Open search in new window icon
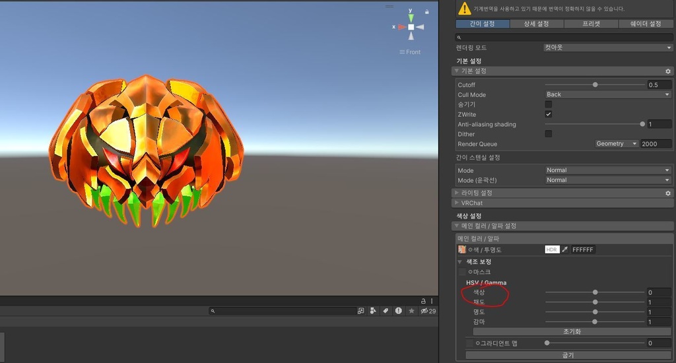The width and height of the screenshot is (676, 363). point(360,311)
